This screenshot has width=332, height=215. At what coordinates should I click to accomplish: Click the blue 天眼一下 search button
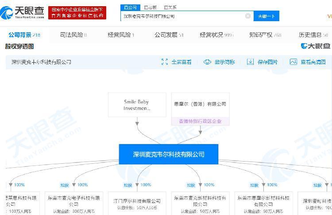click(x=266, y=16)
